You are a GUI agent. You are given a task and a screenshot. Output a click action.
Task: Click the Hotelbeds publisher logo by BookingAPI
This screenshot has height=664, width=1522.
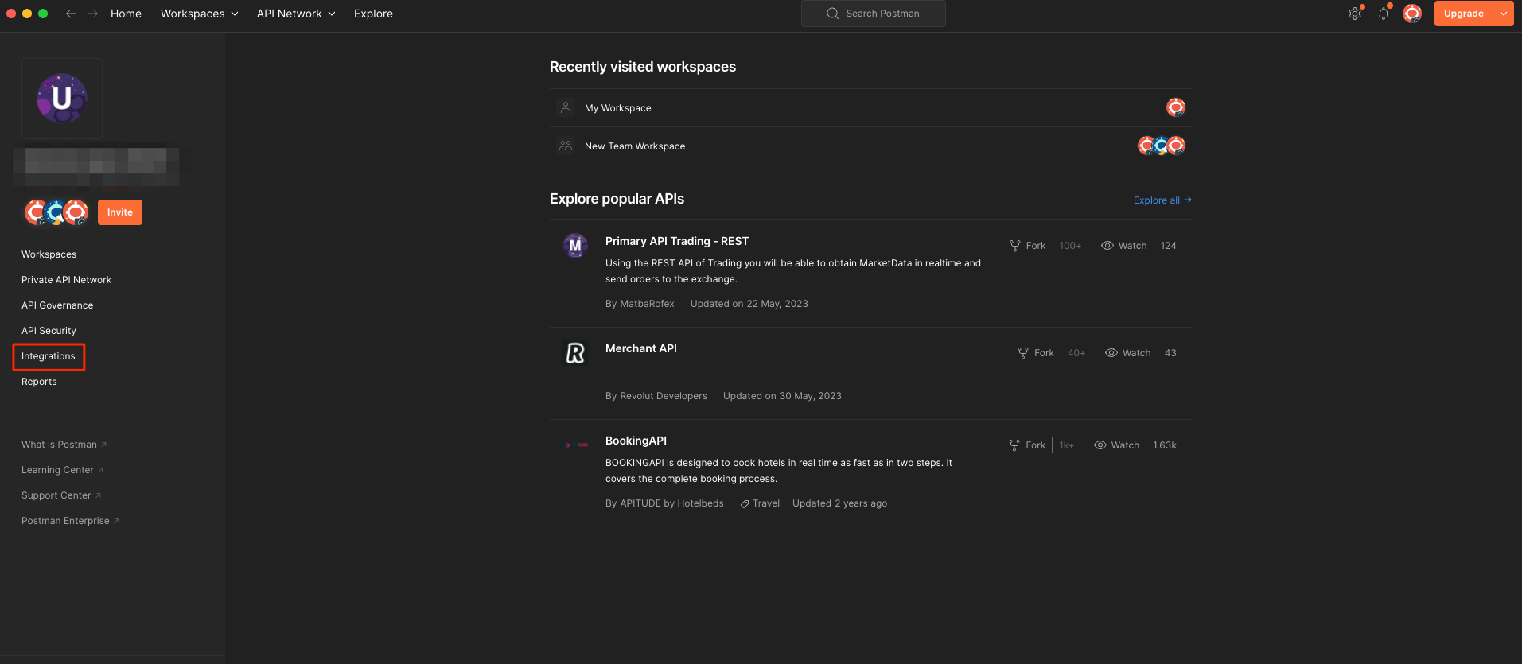(x=577, y=445)
